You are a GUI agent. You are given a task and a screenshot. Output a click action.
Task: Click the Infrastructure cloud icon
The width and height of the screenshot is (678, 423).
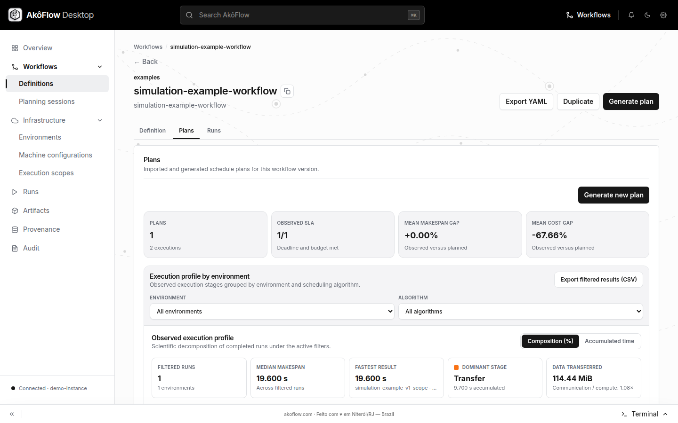[x=15, y=120]
